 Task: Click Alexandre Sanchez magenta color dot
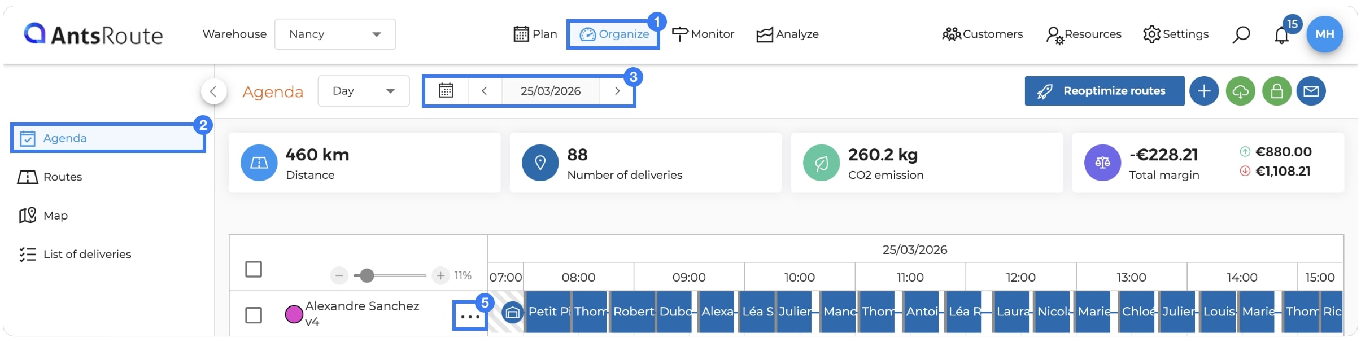[294, 314]
